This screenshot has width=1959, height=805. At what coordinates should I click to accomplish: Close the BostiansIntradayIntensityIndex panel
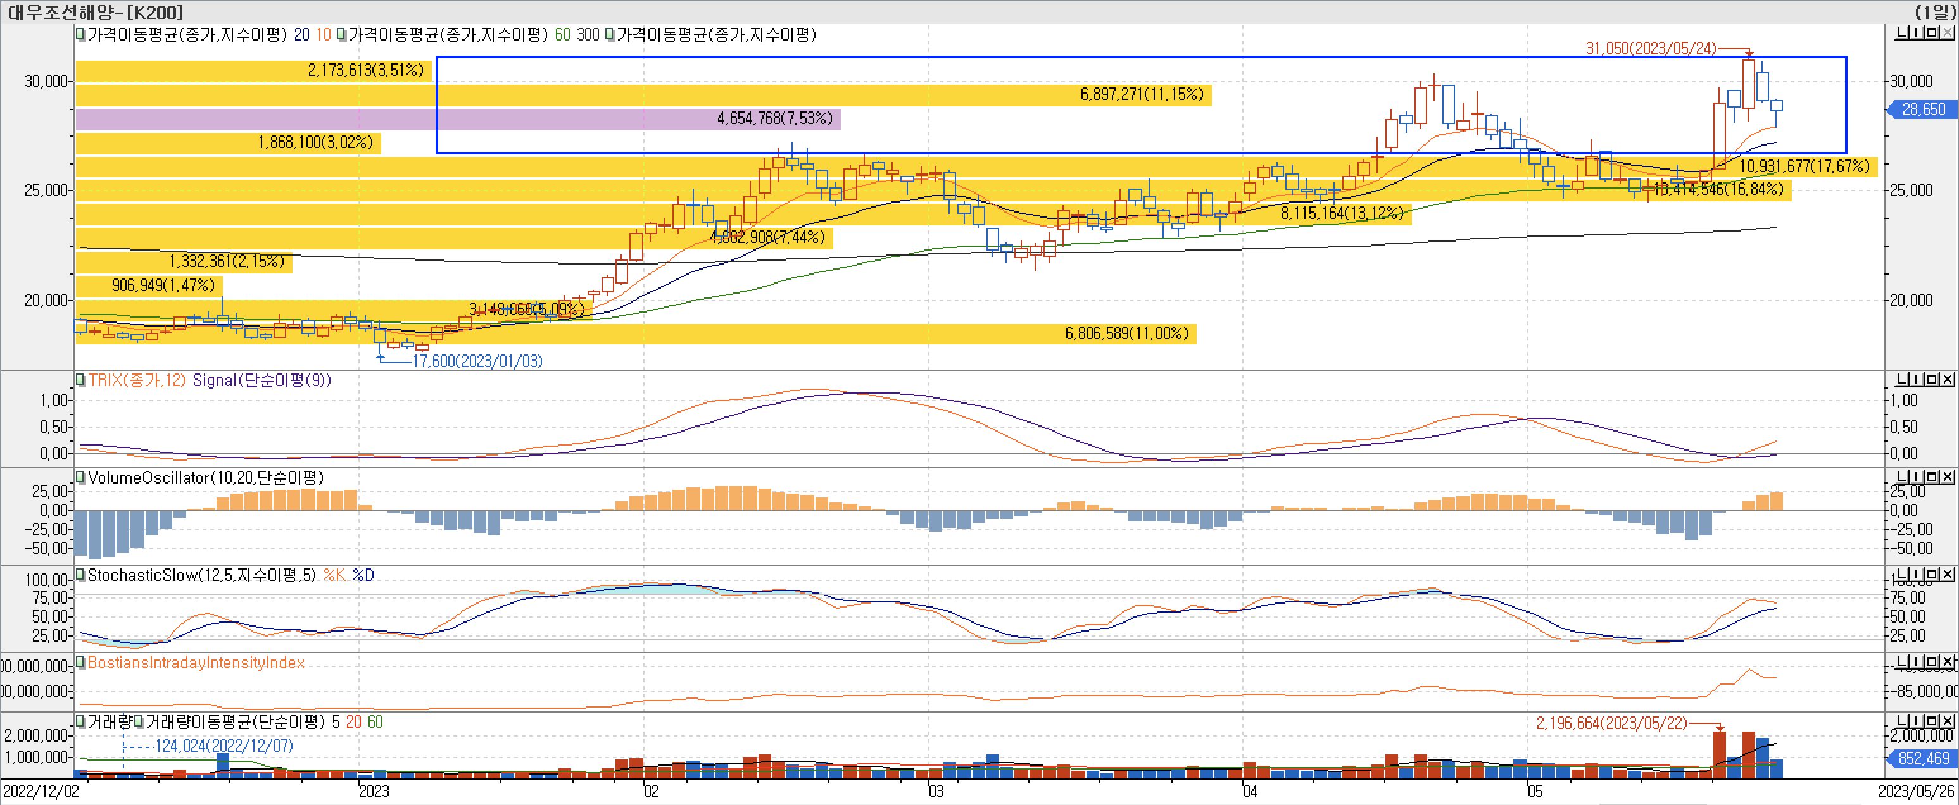[1948, 662]
